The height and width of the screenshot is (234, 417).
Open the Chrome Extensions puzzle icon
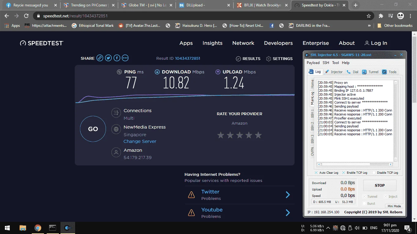coord(381,16)
